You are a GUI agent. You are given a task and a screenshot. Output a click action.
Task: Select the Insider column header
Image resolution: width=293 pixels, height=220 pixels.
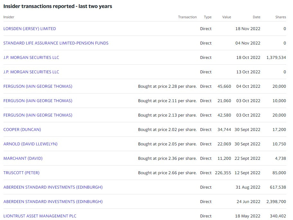pyautogui.click(x=9, y=17)
